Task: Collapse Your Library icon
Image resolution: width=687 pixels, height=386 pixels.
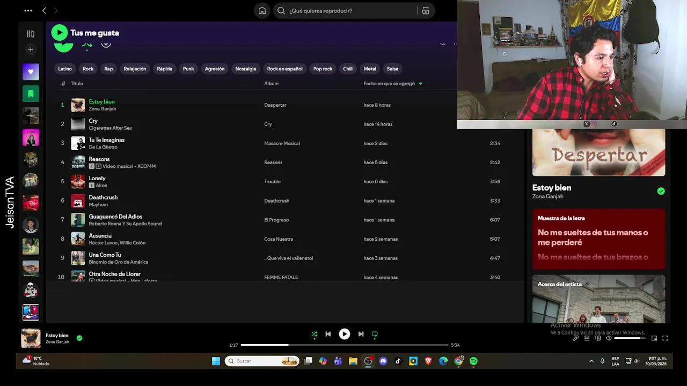Action: pos(31,34)
